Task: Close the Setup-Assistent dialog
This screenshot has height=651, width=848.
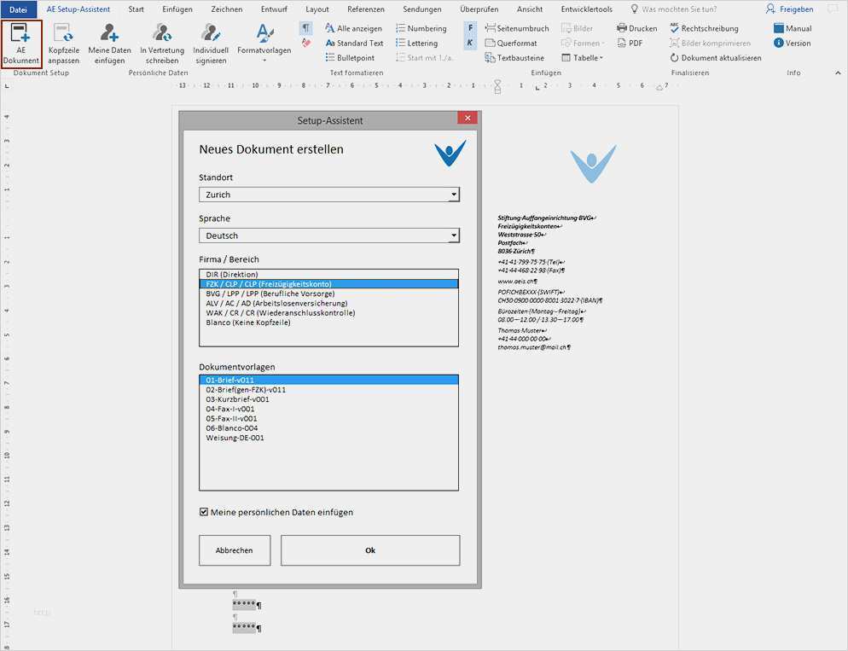Action: (x=468, y=118)
